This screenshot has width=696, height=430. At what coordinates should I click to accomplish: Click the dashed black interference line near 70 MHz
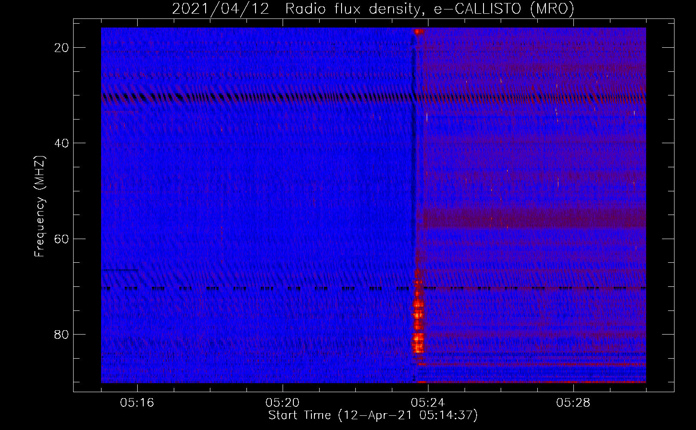(x=373, y=289)
